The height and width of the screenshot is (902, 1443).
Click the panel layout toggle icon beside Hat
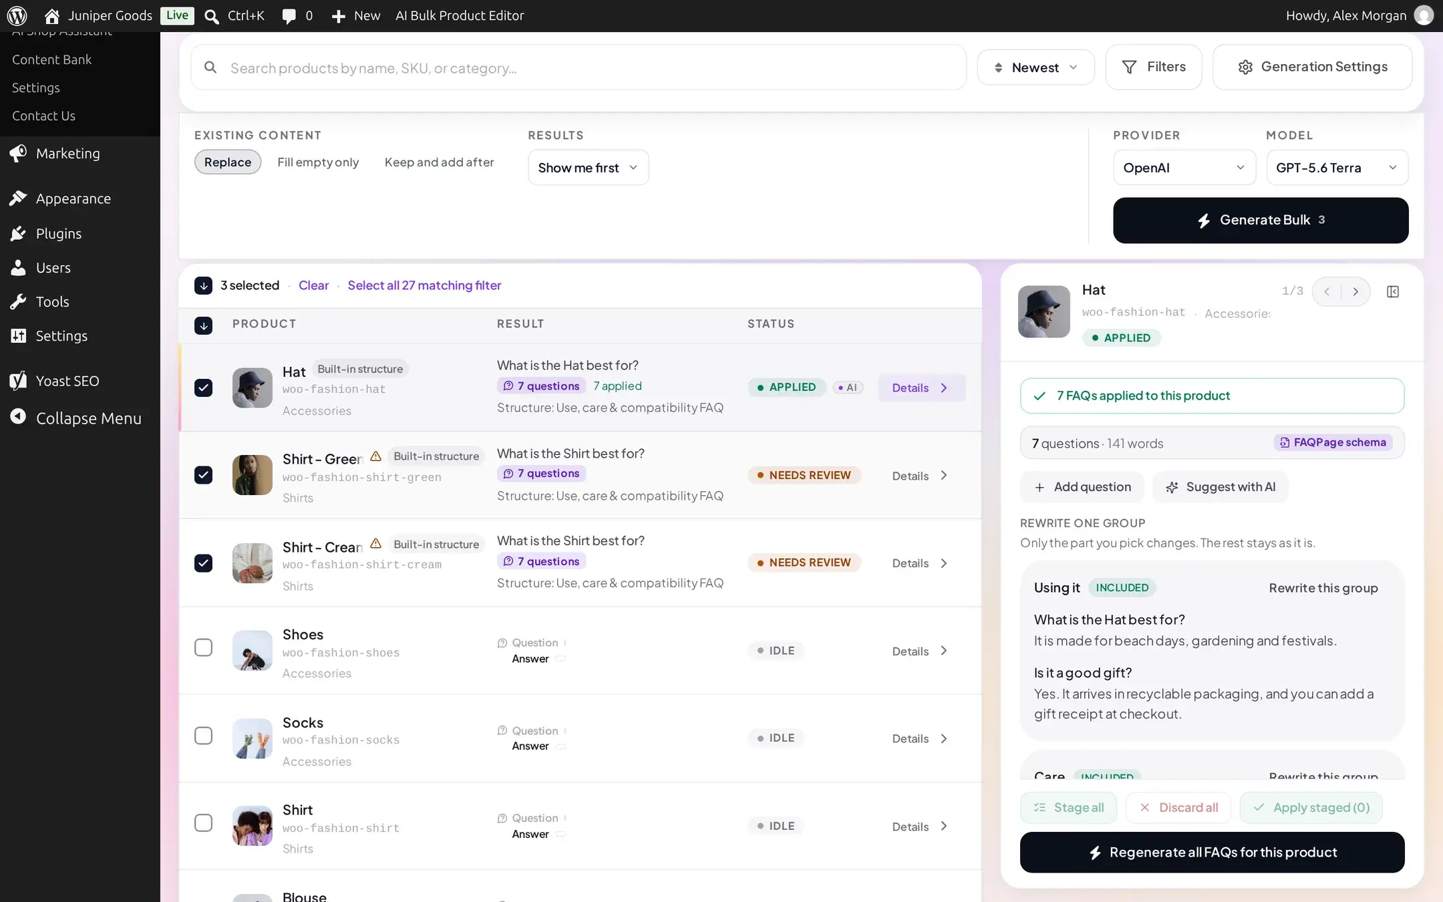tap(1393, 291)
